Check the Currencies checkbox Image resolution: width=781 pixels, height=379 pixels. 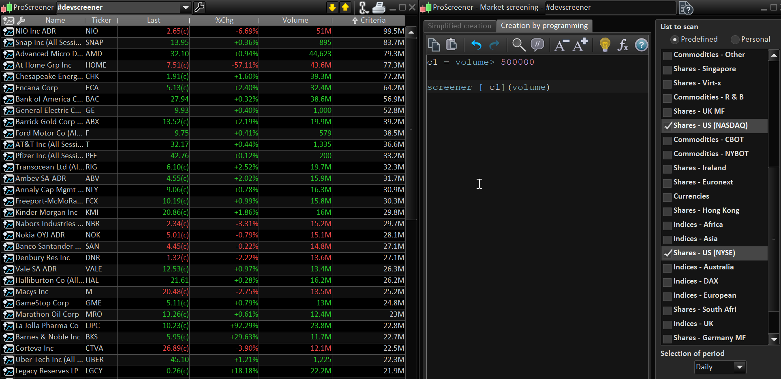coord(667,197)
